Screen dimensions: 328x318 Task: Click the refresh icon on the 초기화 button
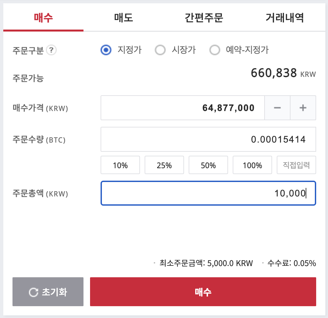(33, 291)
